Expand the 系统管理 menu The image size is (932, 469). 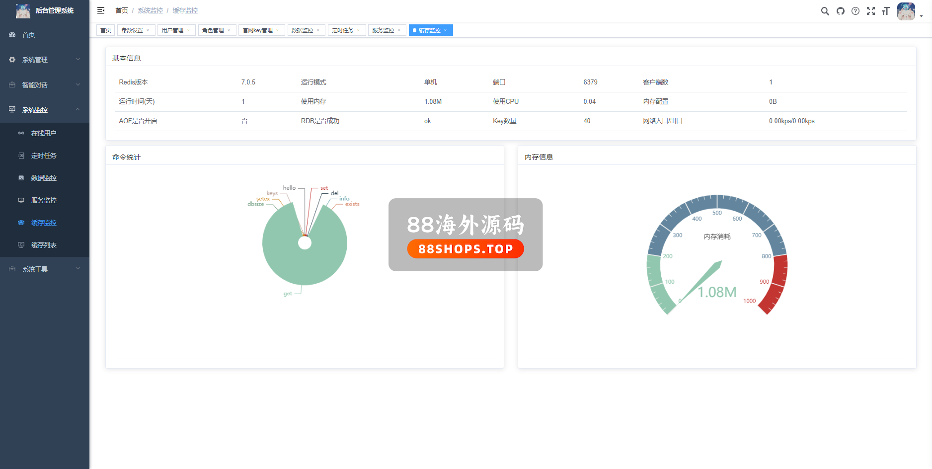click(x=45, y=60)
